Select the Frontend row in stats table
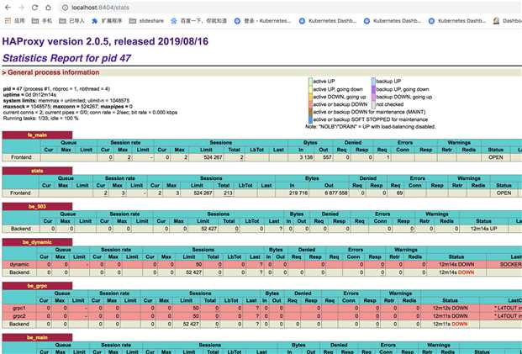Screen dimensions: 522x354 (262, 193)
